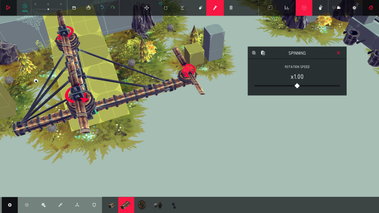Open the Flight category propeller tab
379x213 pixels.
[77, 205]
